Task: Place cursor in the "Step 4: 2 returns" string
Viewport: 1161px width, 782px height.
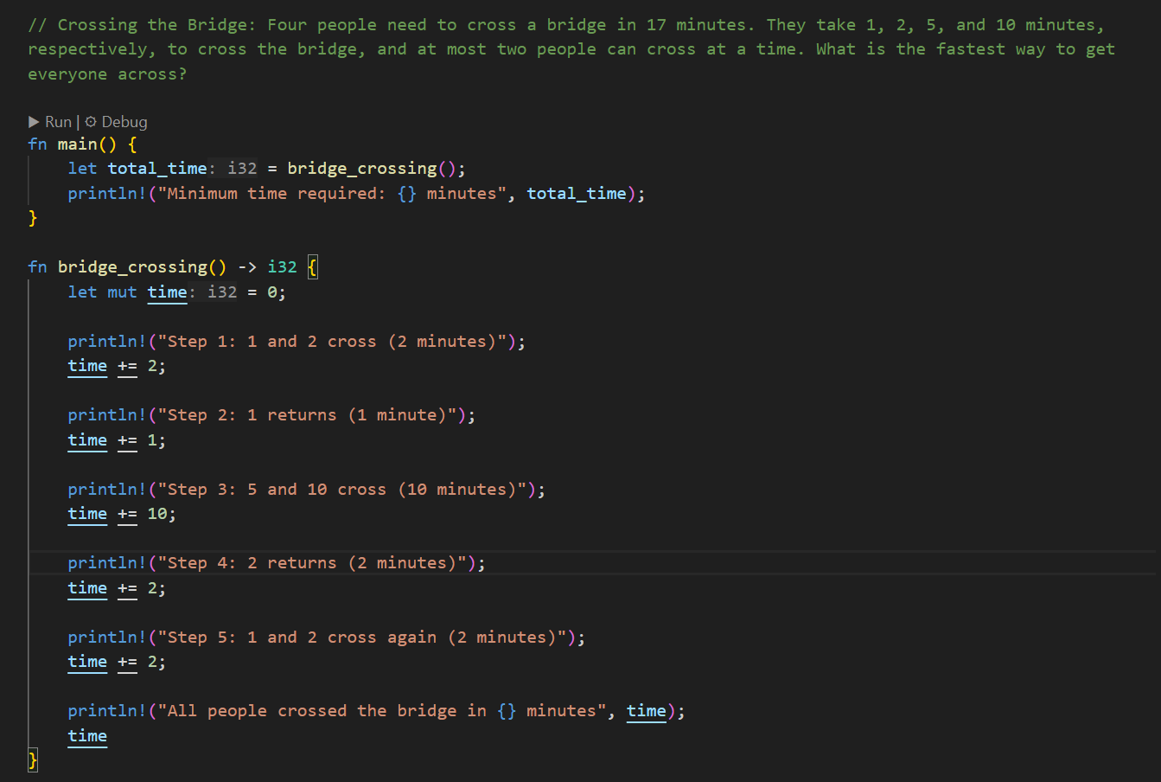Action: click(x=316, y=563)
